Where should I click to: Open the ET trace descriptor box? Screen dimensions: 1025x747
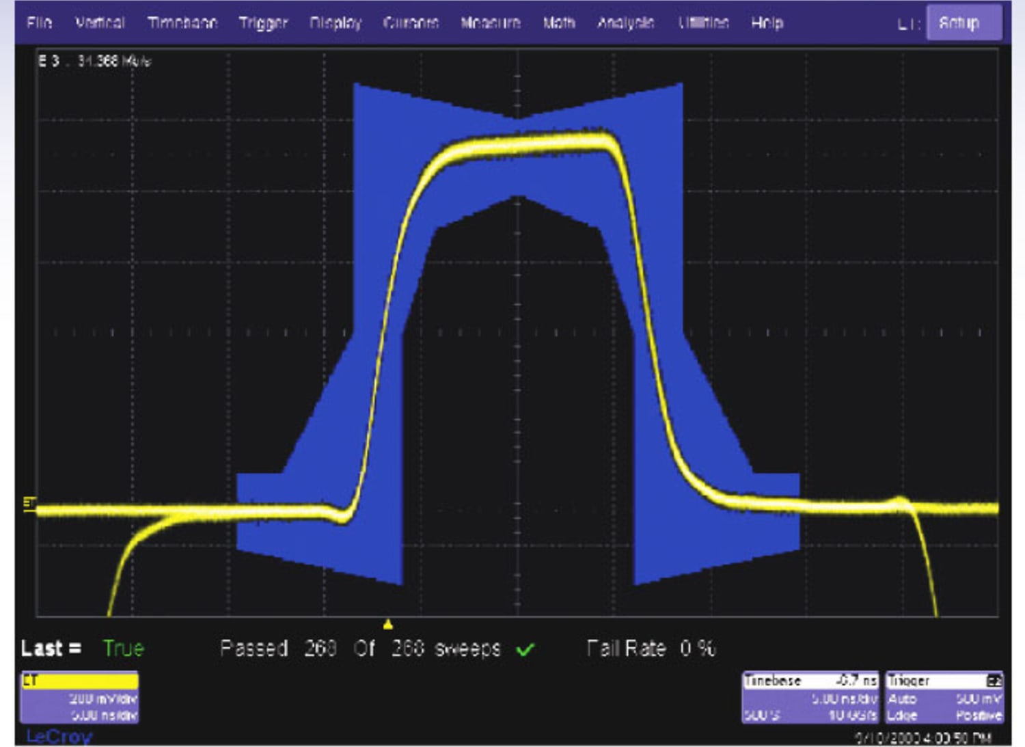pos(79,697)
